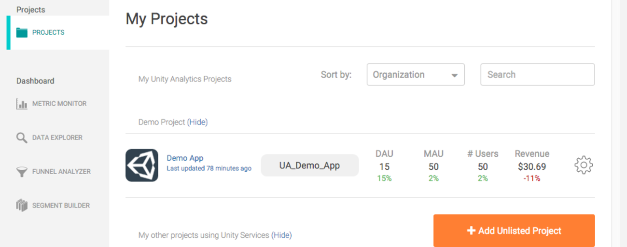Click the plus icon on Add Unlisted Project
This screenshot has height=247, width=627.
pos(471,231)
